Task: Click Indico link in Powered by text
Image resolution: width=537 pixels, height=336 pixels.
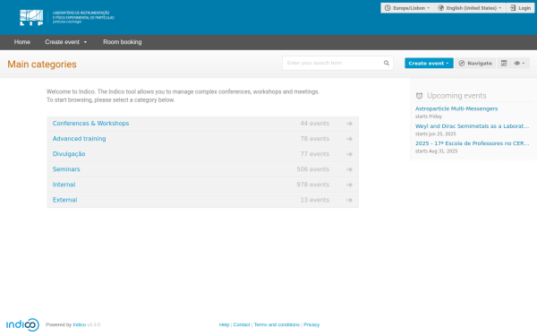Action: [79, 324]
